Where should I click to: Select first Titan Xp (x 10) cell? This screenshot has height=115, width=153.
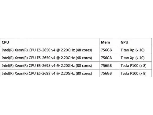(x=135, y=50)
